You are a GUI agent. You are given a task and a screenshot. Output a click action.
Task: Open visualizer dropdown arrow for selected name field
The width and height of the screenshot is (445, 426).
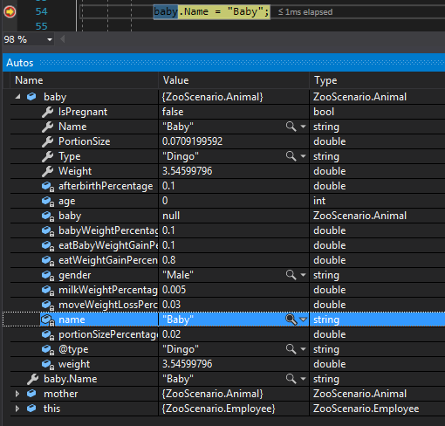click(303, 319)
